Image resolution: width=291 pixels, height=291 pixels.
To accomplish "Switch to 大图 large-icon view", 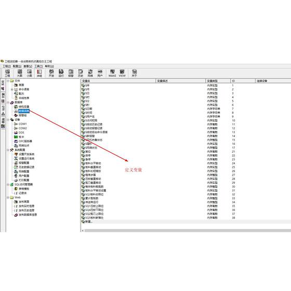I will pyautogui.click(x=20, y=73).
